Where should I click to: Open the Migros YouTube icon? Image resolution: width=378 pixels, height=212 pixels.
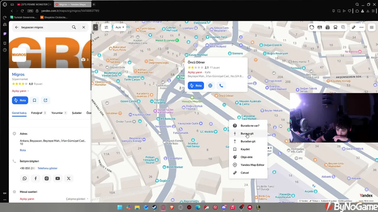[58, 178]
